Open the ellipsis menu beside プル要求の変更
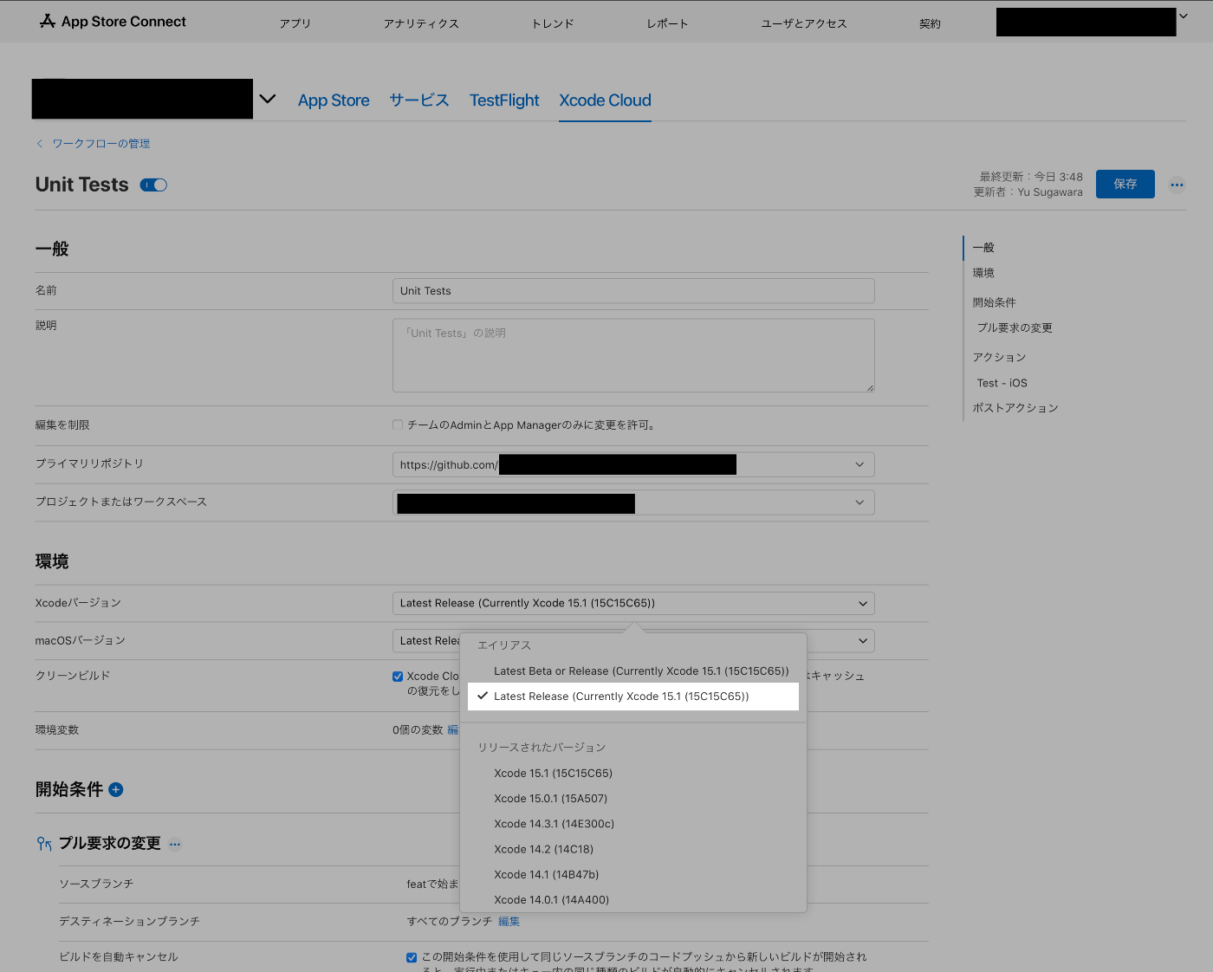Screen dimensions: 1213x972 [x=175, y=844]
